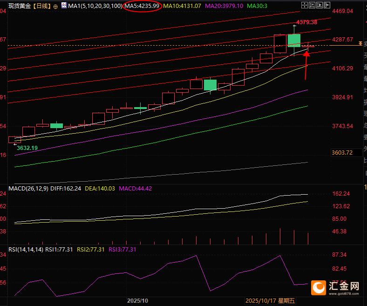
Task: Click the 3632.19 low price label
Action: tap(27, 148)
